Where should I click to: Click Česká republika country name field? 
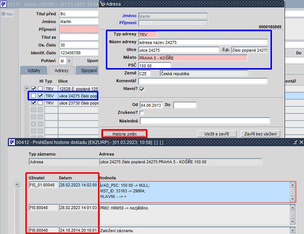204,74
